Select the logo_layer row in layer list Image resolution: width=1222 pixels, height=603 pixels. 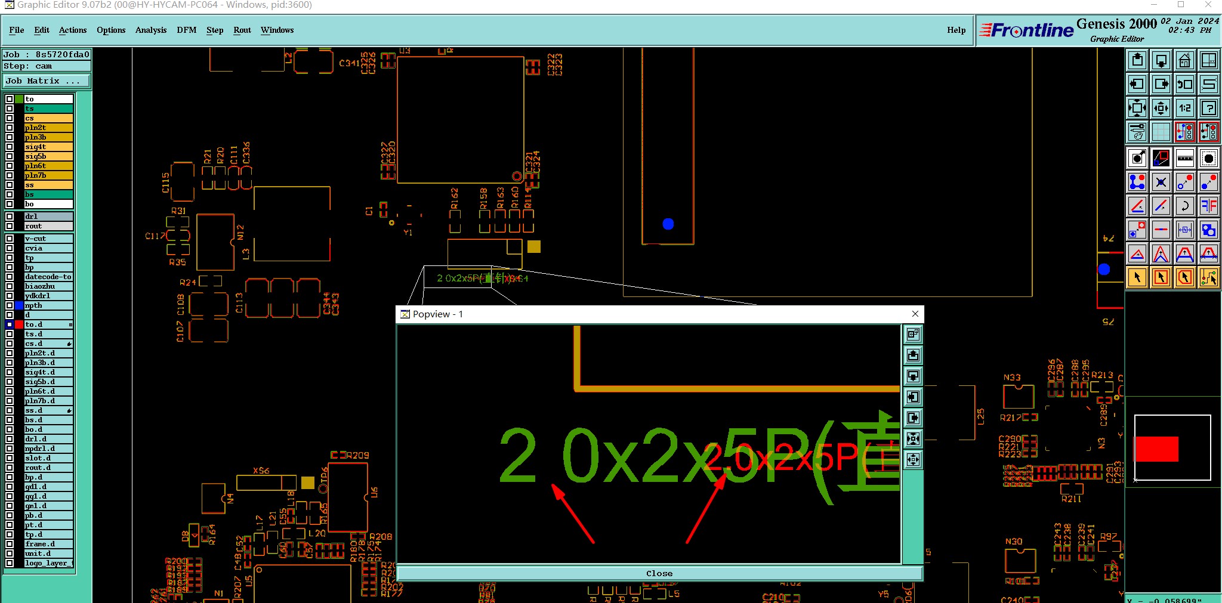[48, 563]
